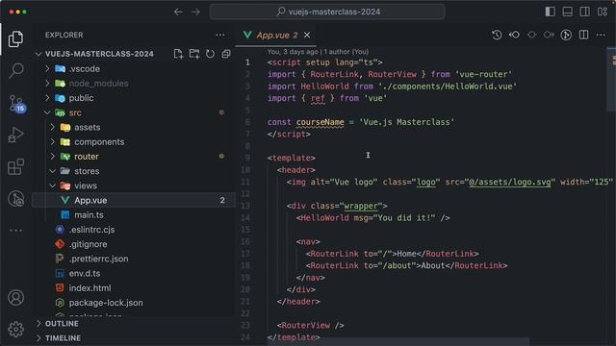Open the Extensions view
The image size is (616, 346).
point(15,166)
